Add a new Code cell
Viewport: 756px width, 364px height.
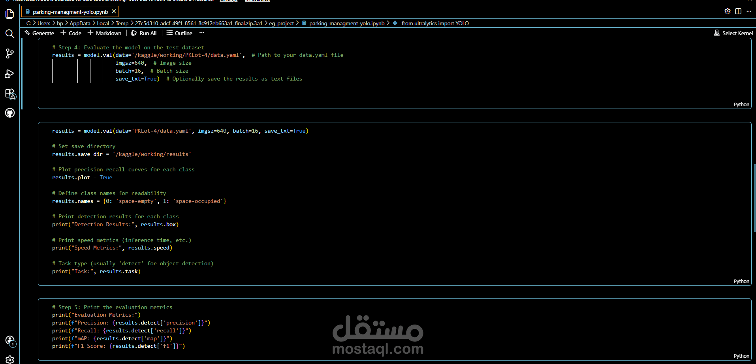[71, 33]
